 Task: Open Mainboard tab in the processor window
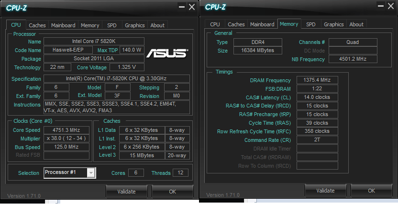pyautogui.click(x=63, y=25)
